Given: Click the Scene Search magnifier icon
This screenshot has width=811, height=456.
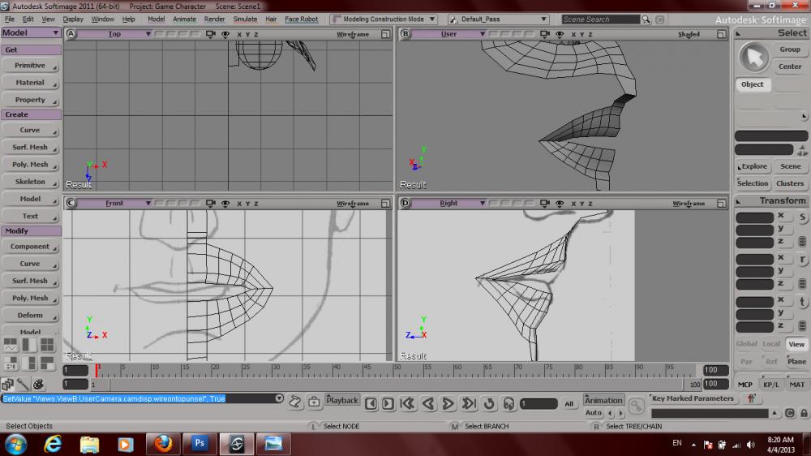Looking at the screenshot, I should pyautogui.click(x=647, y=19).
